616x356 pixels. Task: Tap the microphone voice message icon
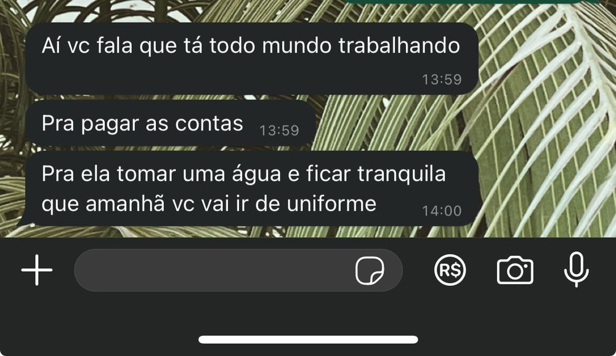pyautogui.click(x=576, y=270)
